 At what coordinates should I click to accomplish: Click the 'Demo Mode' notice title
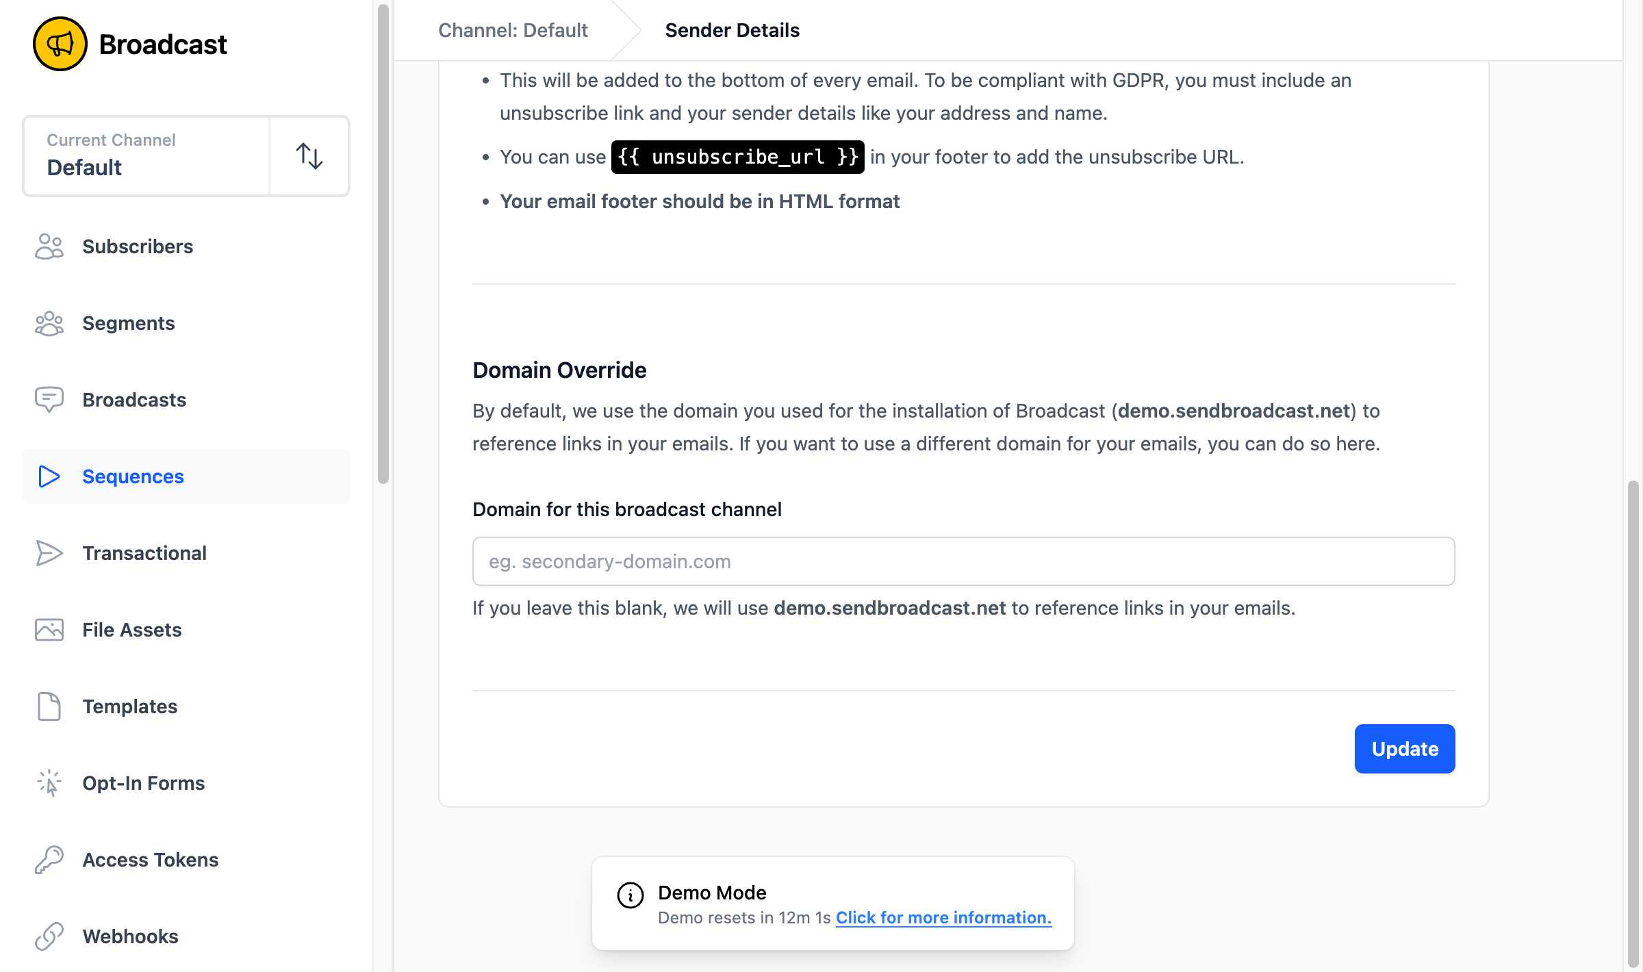tap(712, 893)
